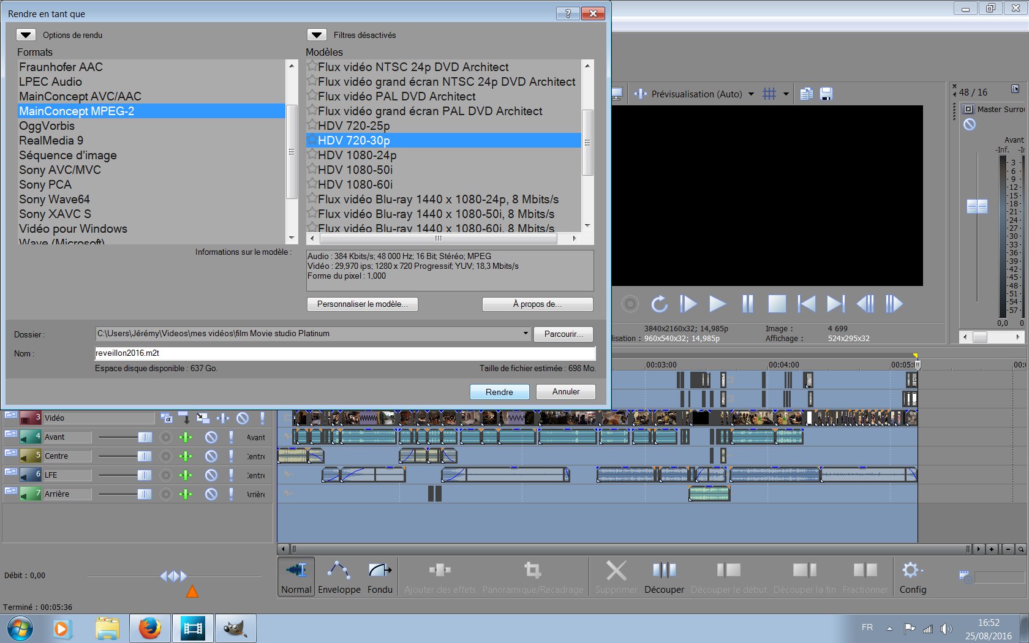Click the À propos de button
The width and height of the screenshot is (1029, 643).
coord(537,304)
